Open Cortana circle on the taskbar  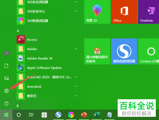[19, 115]
